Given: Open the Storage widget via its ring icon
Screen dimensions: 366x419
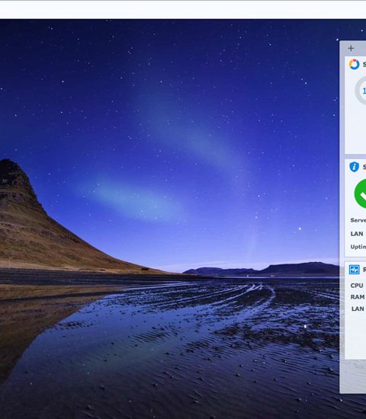Looking at the screenshot, I should [x=354, y=65].
